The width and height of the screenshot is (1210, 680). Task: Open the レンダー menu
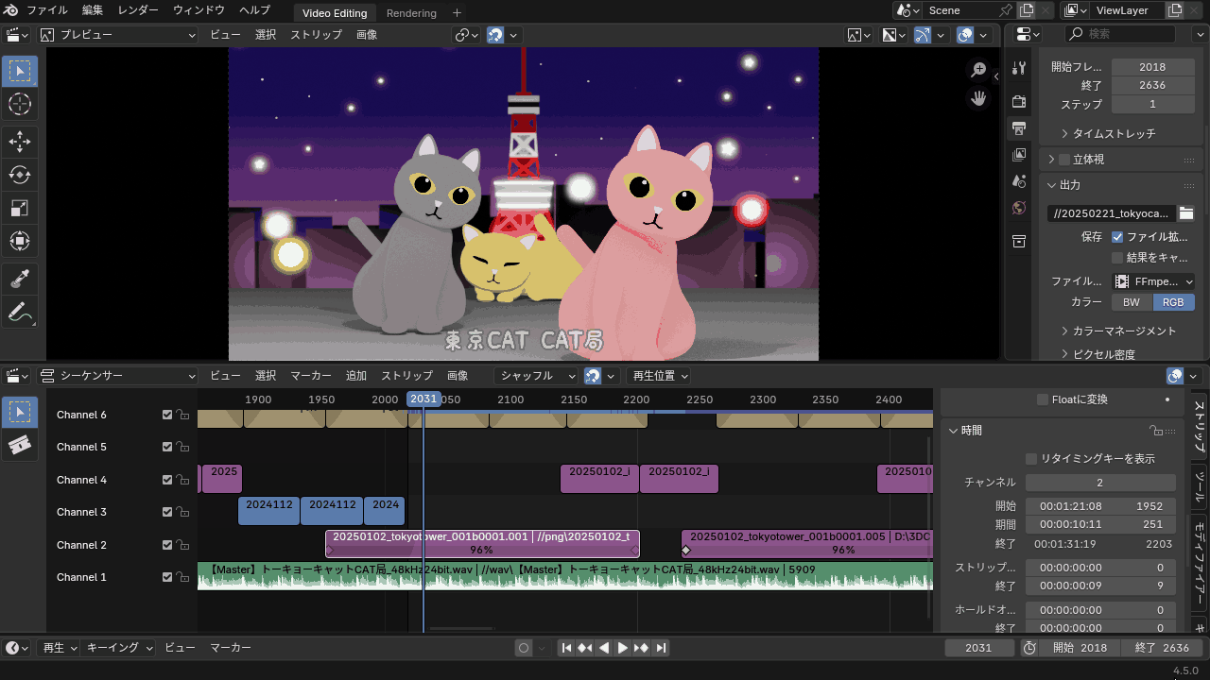[138, 10]
